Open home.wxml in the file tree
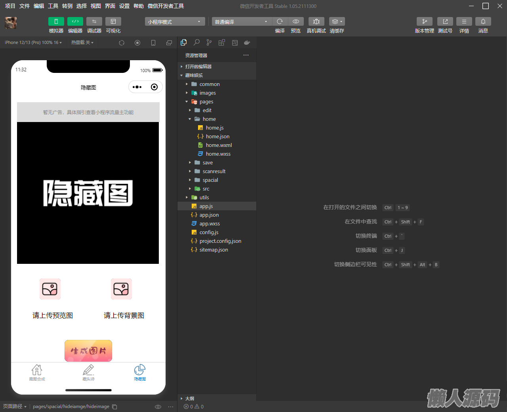 coord(219,145)
